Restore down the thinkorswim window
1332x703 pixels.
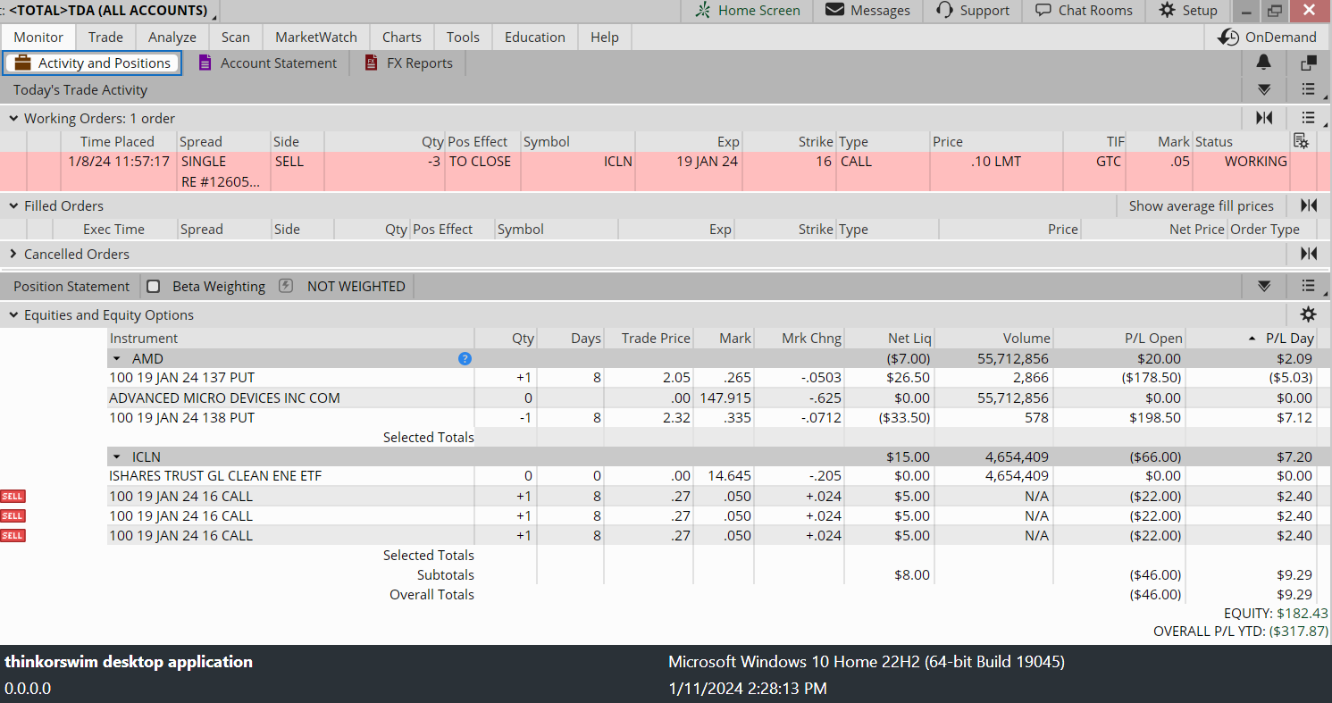pyautogui.click(x=1275, y=11)
